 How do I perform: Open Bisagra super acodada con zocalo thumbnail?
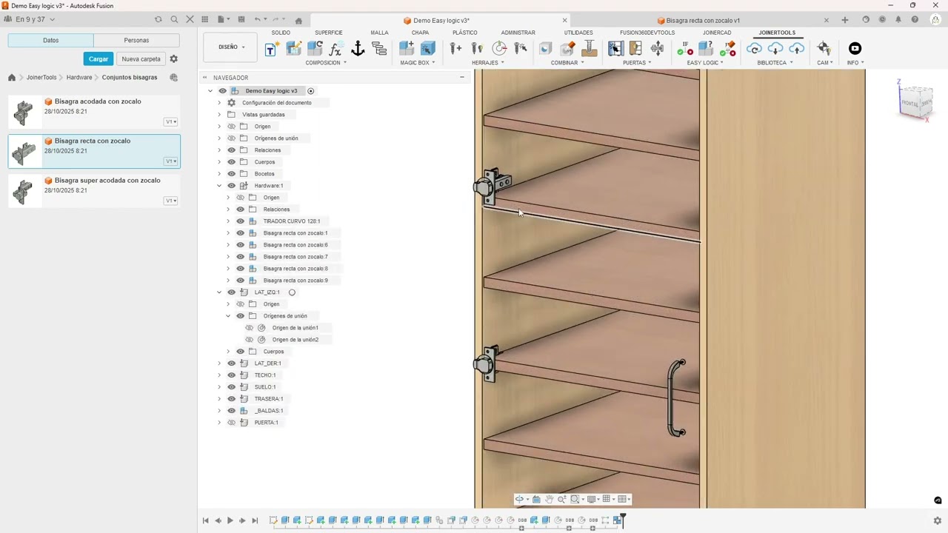point(23,191)
